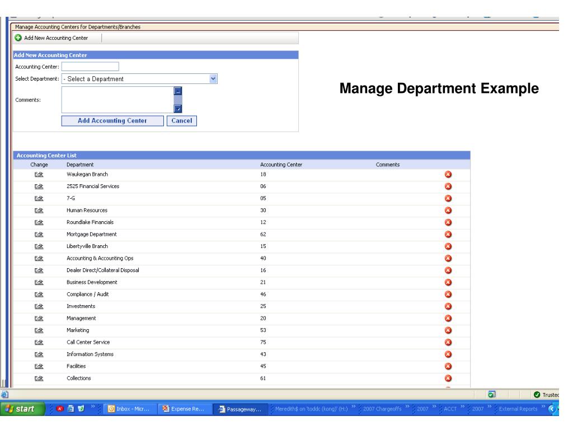
Task: Delete the Business Development row
Action: coord(448,282)
